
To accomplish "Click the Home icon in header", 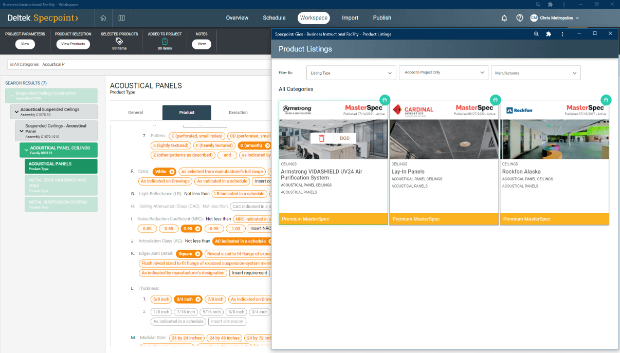I will click(103, 18).
